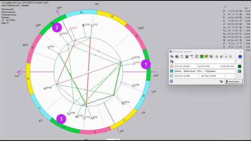Click the copy data icon in dialog toolbar
The height and width of the screenshot is (141, 251).
[x=172, y=56]
